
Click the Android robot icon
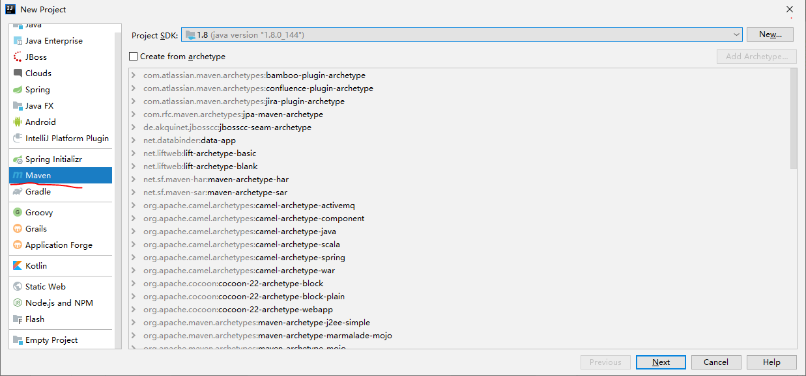point(18,122)
